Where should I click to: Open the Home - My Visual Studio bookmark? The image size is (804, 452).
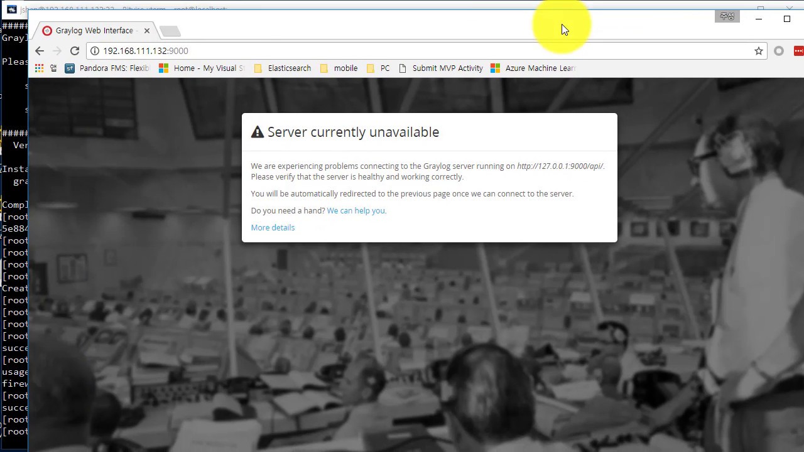point(202,68)
